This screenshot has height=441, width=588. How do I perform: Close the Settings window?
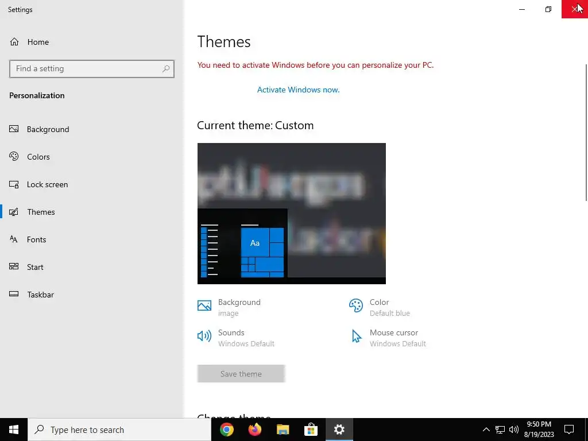pyautogui.click(x=574, y=9)
